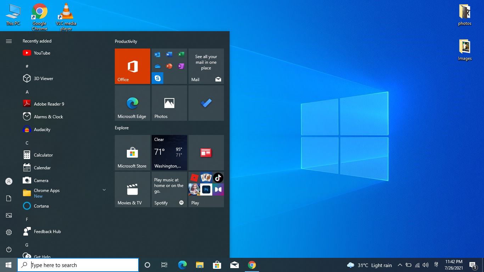Select the Recently added header

coord(37,41)
